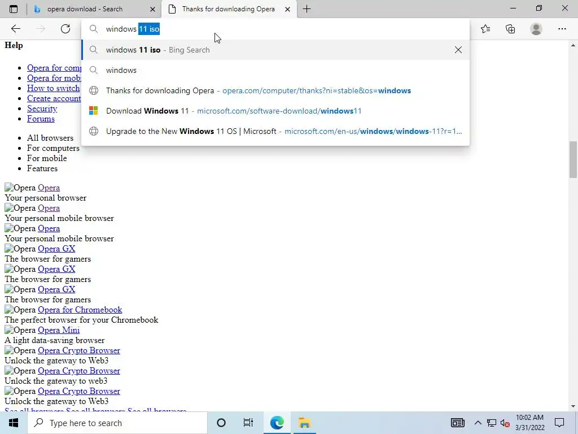Click 'A light data-saving browser' text
This screenshot has width=578, height=434.
tap(55, 340)
